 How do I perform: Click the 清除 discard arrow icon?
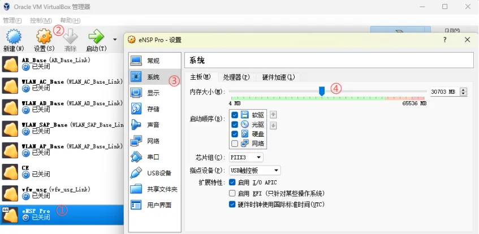pos(70,37)
